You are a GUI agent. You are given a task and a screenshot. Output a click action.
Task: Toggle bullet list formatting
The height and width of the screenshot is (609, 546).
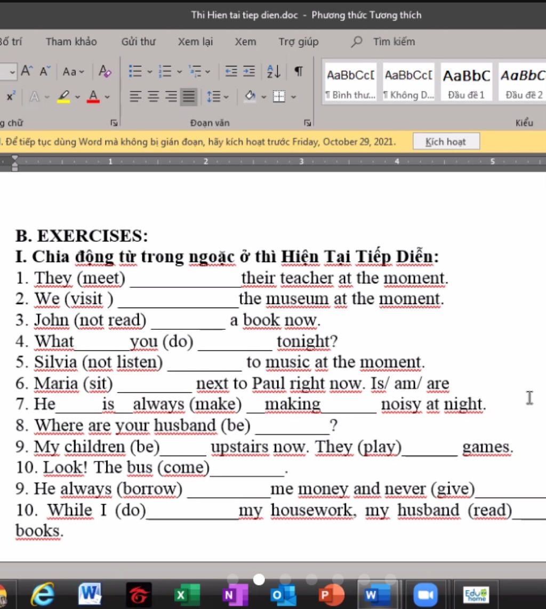tap(135, 71)
